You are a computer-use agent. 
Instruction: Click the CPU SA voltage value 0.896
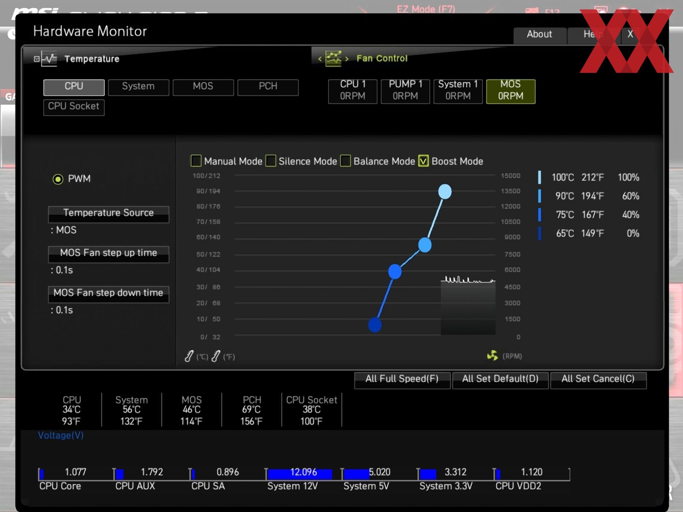(x=228, y=472)
